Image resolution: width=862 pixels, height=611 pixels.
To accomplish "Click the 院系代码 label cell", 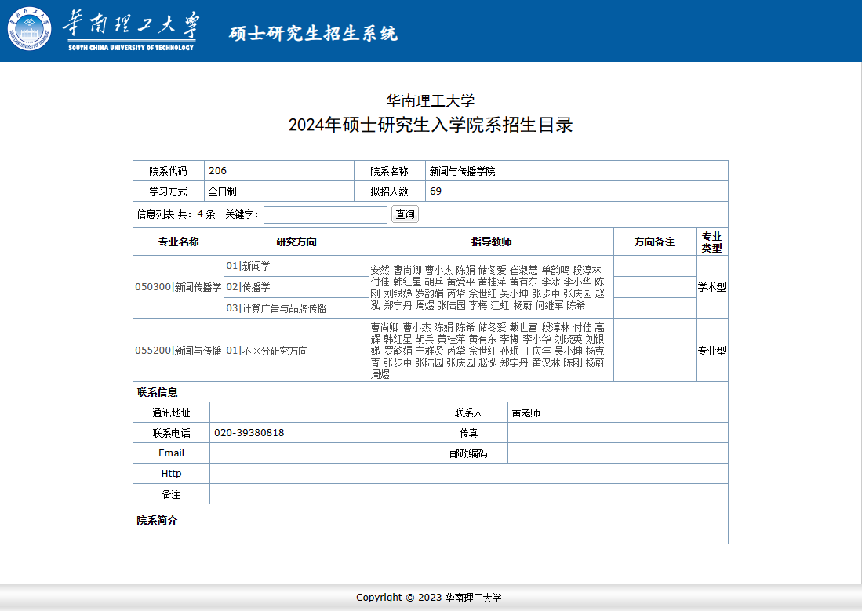I will coord(168,171).
